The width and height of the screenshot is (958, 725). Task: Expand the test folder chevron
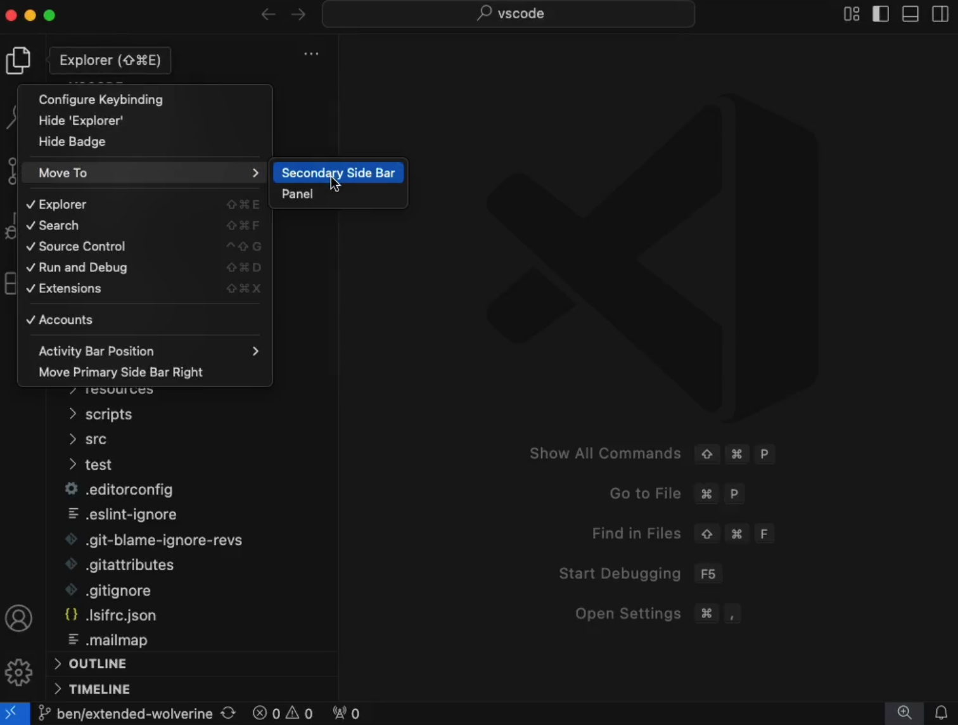click(x=73, y=464)
